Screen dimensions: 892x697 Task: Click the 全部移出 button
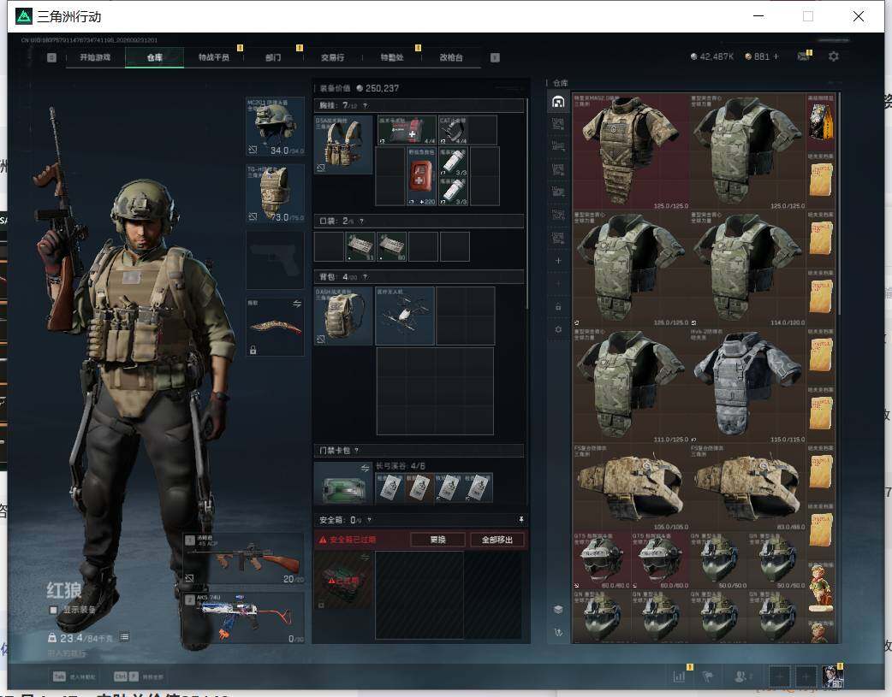click(497, 540)
